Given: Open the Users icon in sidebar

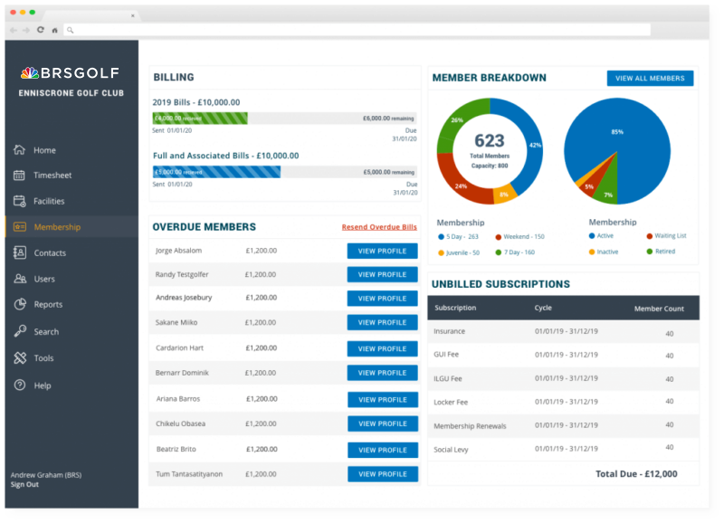Looking at the screenshot, I should pos(19,280).
